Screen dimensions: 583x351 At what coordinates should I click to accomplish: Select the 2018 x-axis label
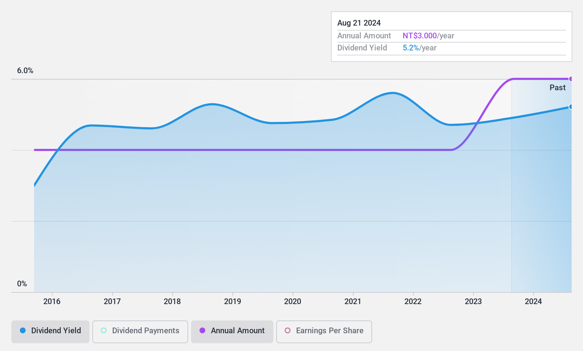(x=172, y=301)
